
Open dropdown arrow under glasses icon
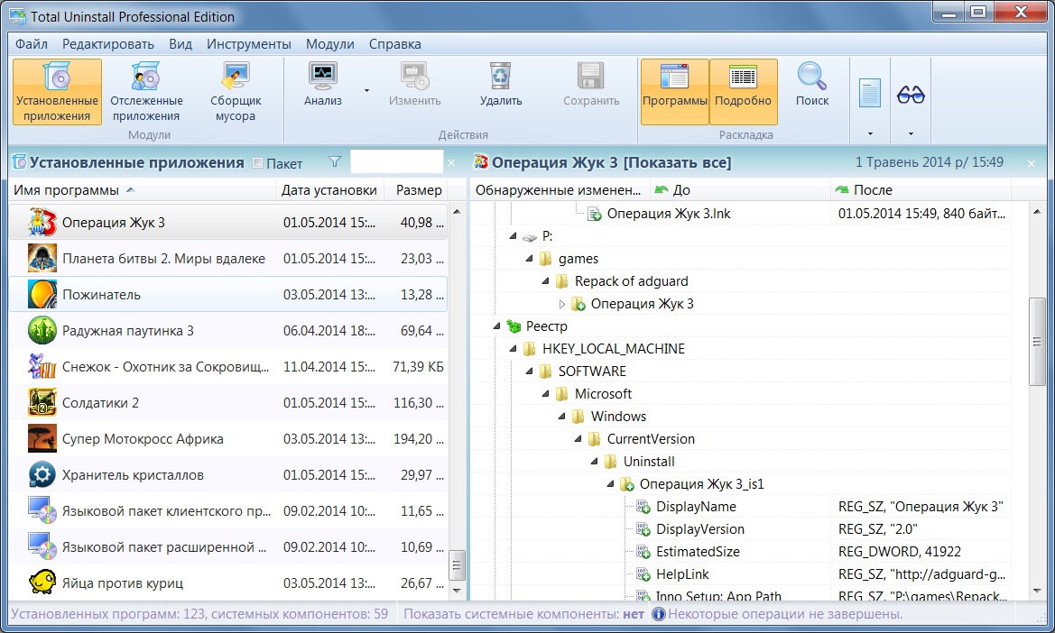911,133
